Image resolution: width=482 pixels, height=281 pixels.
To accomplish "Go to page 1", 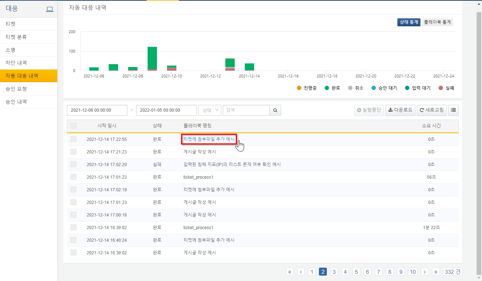I will pos(312,272).
